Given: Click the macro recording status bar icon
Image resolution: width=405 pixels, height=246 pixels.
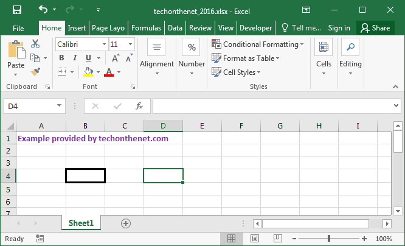Looking at the screenshot, I should (x=40, y=239).
